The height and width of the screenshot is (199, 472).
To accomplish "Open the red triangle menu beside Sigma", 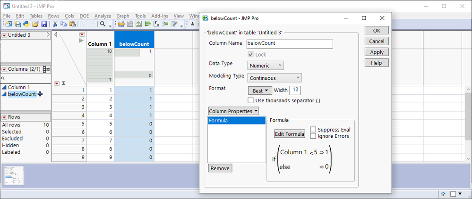I will pos(57,83).
